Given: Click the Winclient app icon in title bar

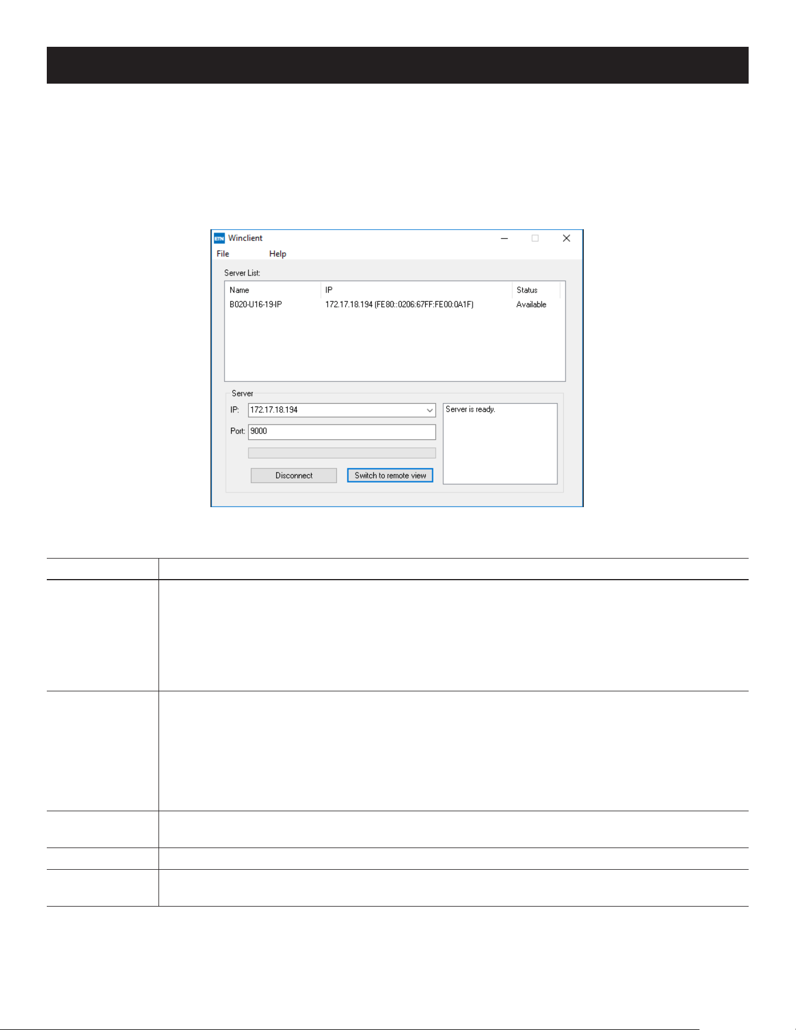Looking at the screenshot, I should (x=219, y=238).
